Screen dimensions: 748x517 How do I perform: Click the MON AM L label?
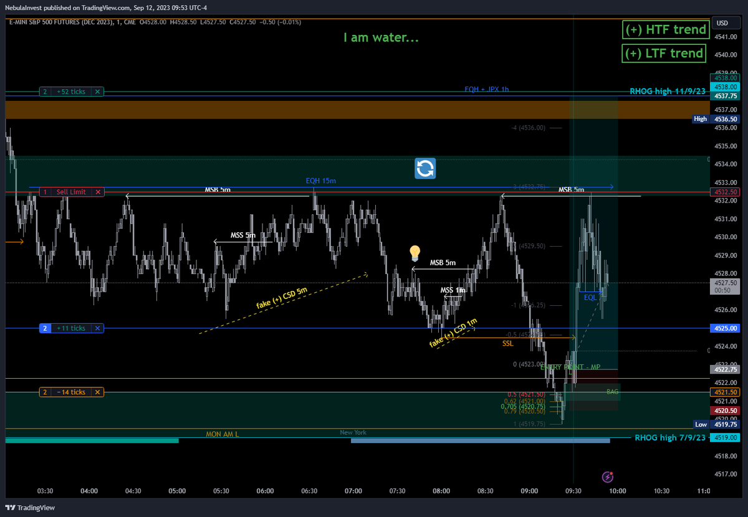point(223,434)
